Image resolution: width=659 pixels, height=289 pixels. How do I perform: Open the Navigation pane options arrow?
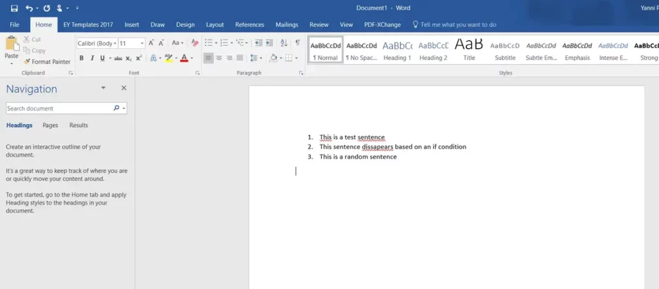tap(104, 88)
